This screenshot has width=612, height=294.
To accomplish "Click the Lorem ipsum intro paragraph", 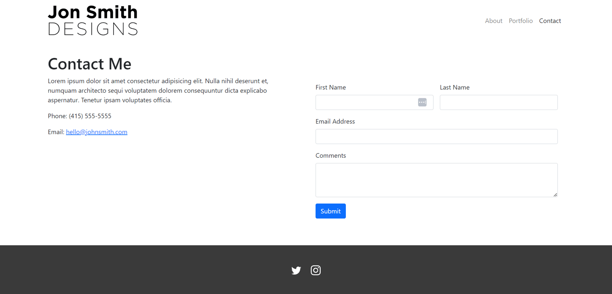I will [x=158, y=90].
